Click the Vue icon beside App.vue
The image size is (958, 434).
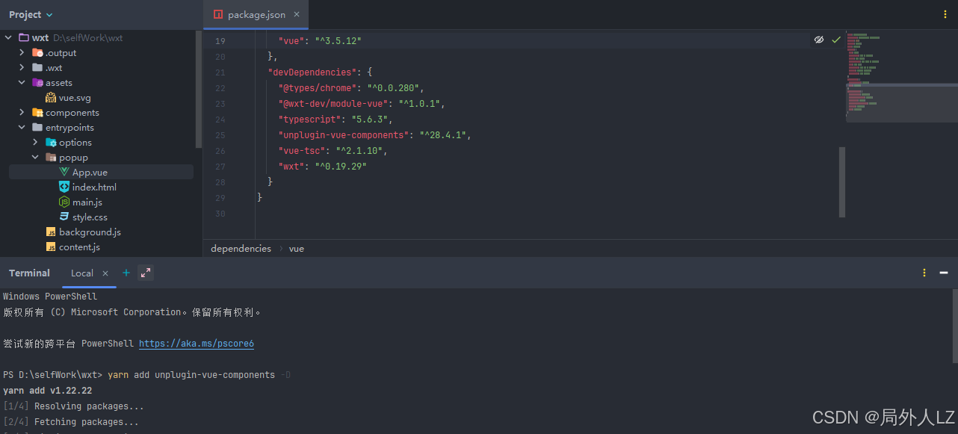pos(64,172)
